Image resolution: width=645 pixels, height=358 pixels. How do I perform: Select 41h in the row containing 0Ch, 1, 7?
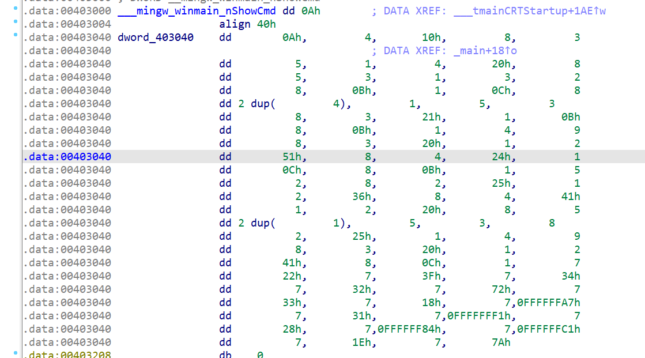coord(292,263)
